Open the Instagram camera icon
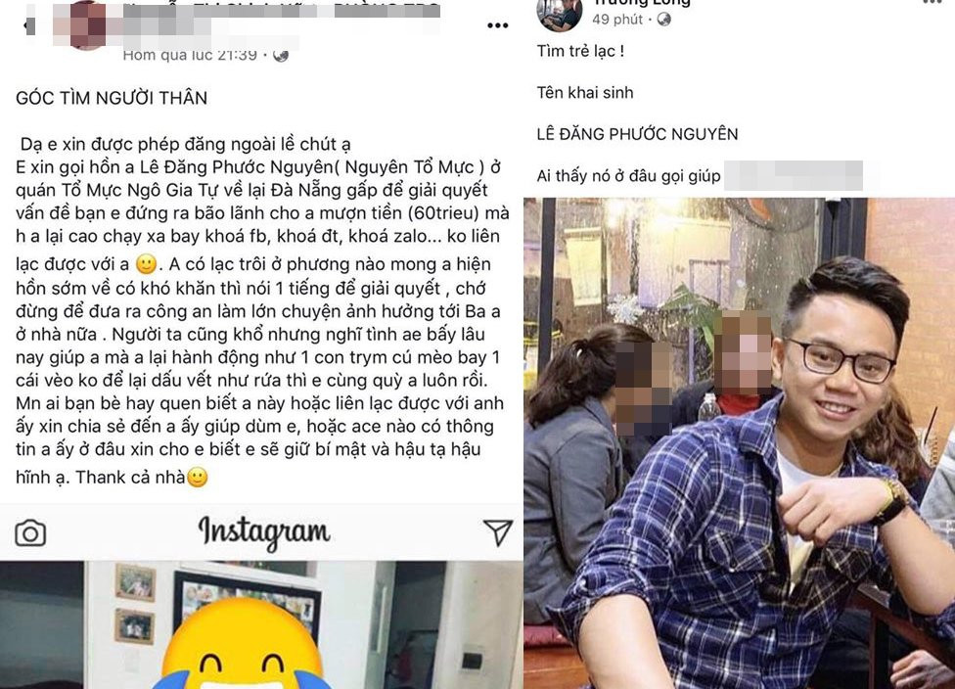955x689 pixels. (30, 533)
